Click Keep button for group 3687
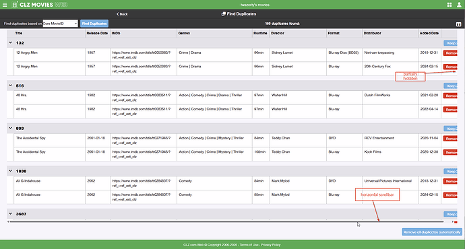 point(450,214)
